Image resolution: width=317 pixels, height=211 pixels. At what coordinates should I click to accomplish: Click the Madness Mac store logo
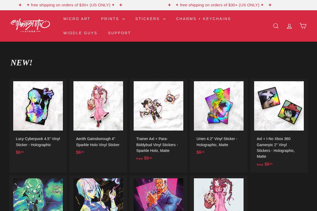30,26
